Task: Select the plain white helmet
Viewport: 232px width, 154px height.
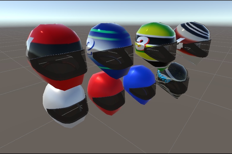Action: point(66,106)
